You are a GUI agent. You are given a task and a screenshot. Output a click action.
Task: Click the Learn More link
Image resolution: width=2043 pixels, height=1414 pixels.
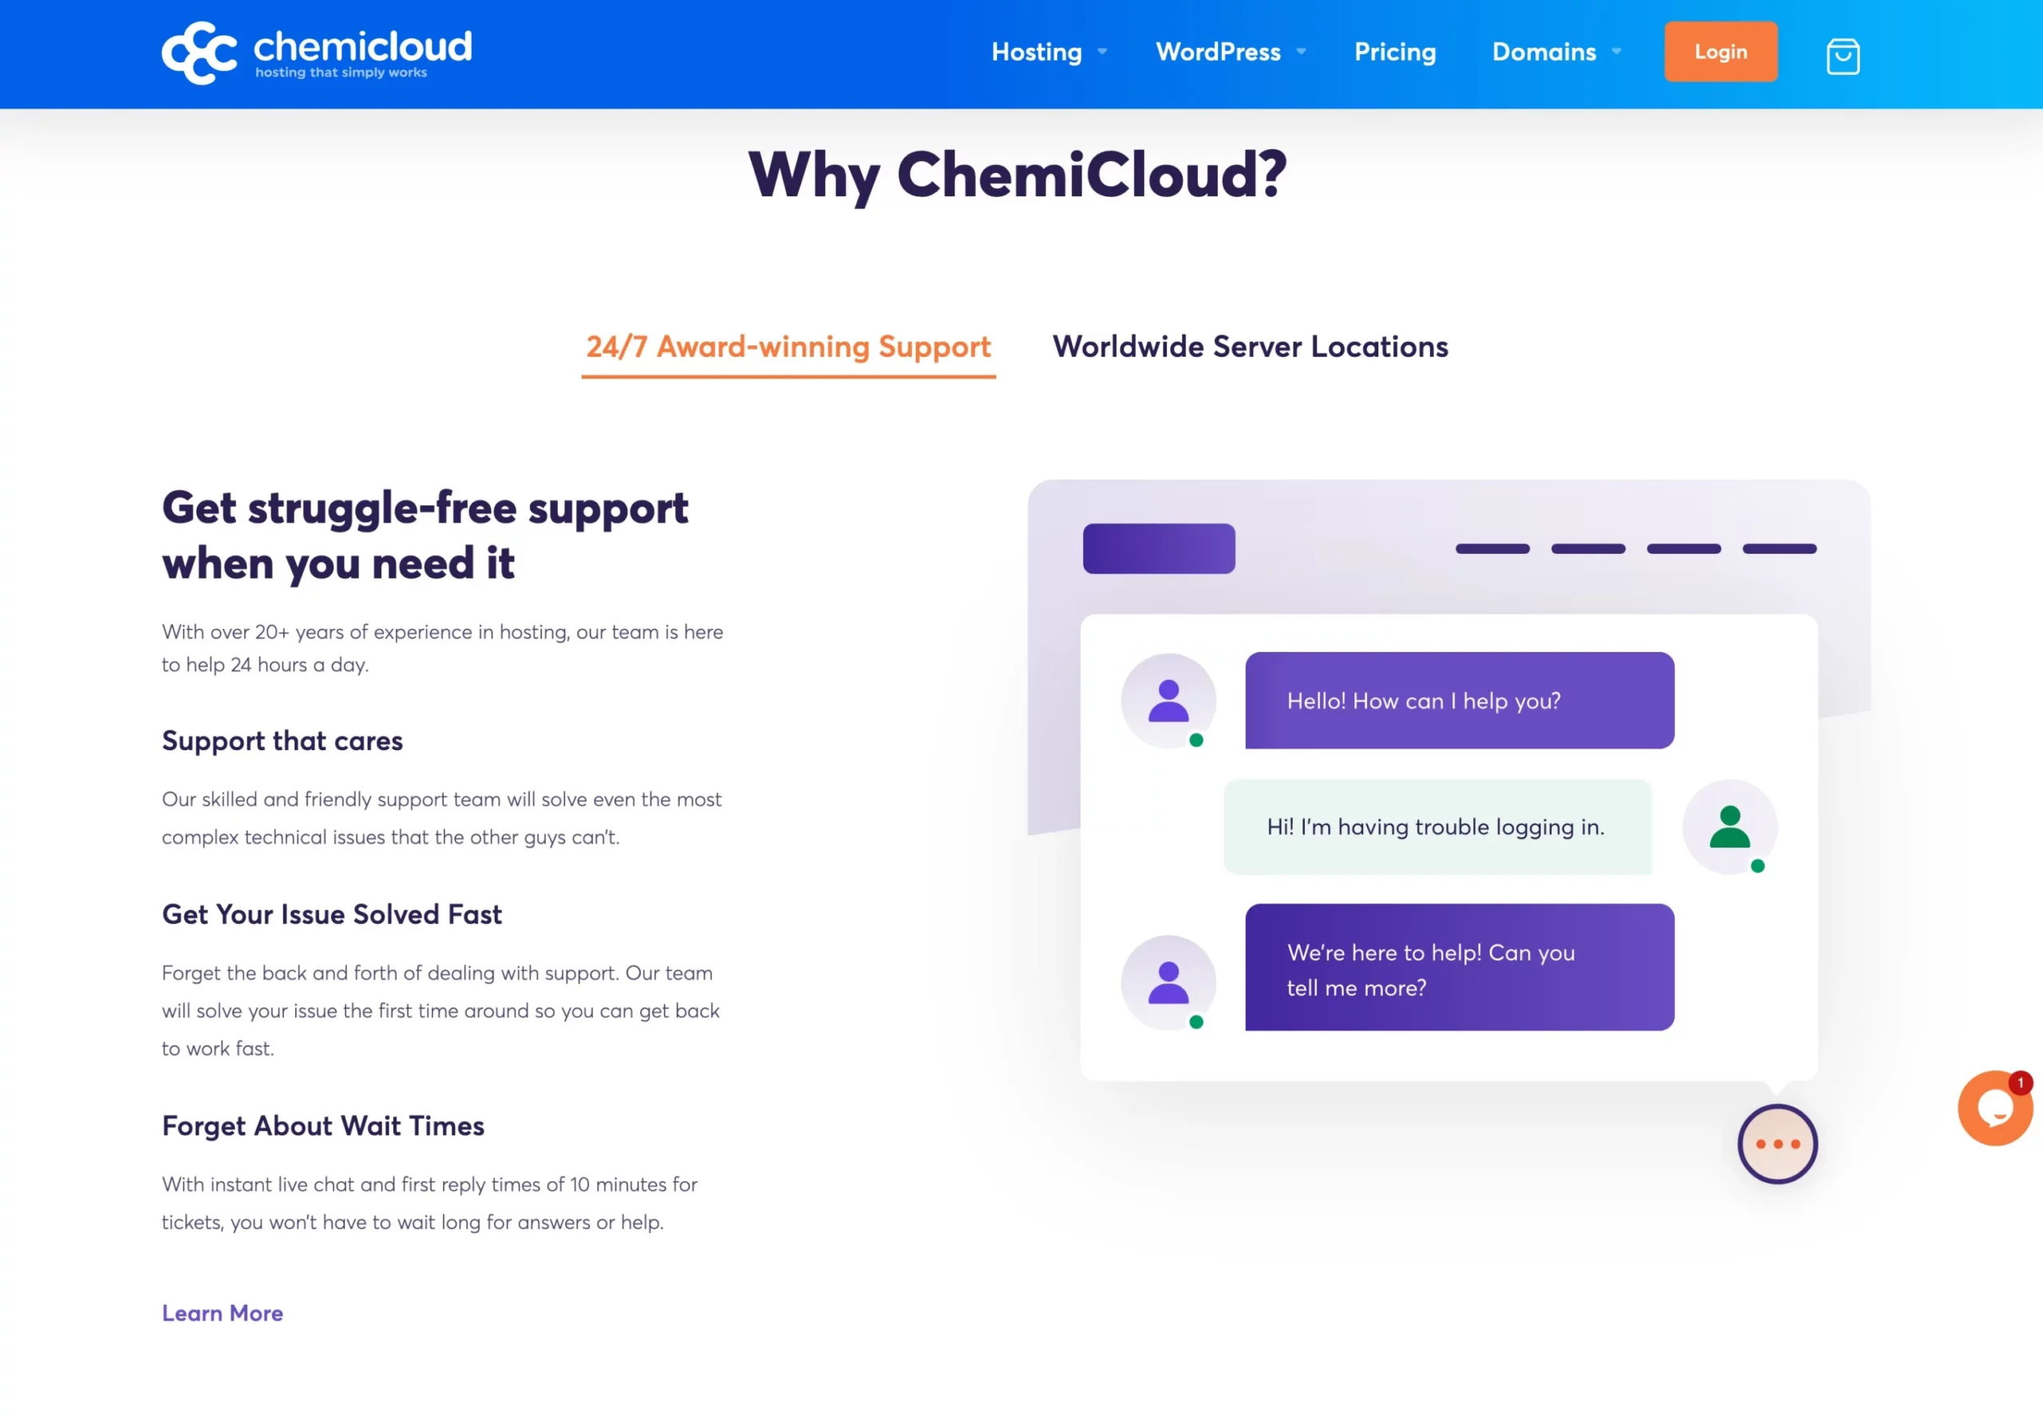(x=222, y=1310)
